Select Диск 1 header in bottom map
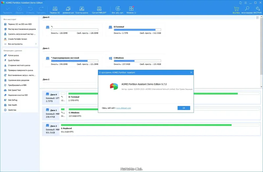263x172 pixels. pyautogui.click(x=51, y=113)
